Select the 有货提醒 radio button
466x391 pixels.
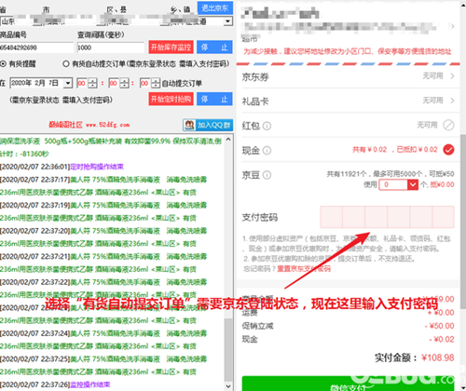[x=3, y=64]
